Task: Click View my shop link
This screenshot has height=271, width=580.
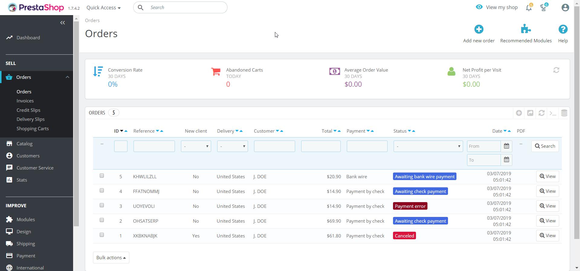Action: pos(497,7)
